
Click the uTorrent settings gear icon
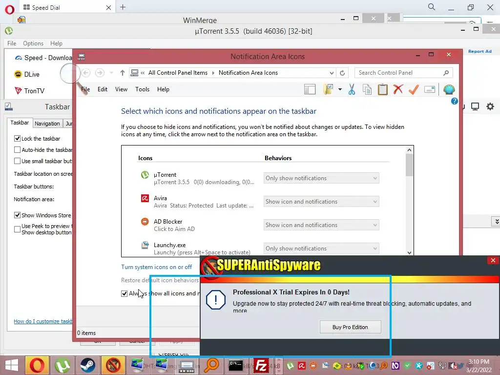tap(490, 106)
